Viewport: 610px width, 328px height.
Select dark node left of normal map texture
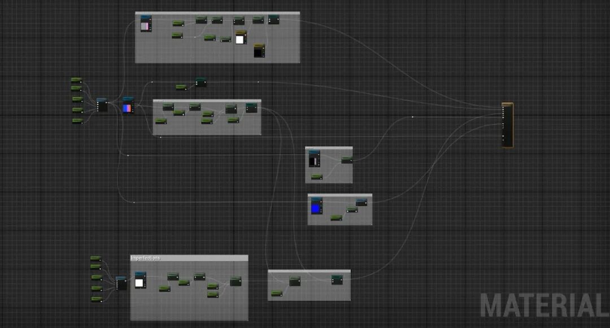(x=102, y=105)
